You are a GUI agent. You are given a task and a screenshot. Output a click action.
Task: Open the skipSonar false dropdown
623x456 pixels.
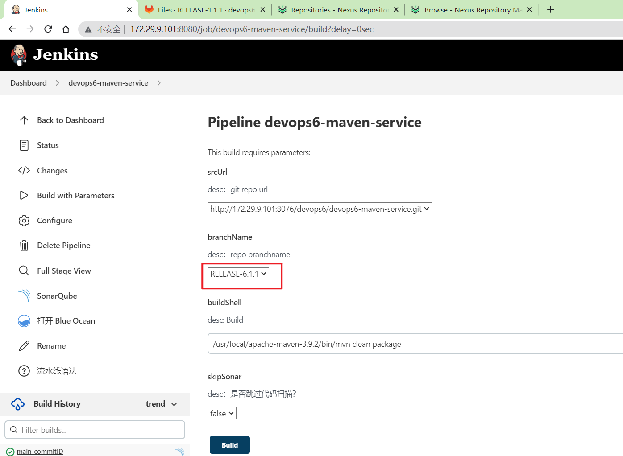click(222, 413)
